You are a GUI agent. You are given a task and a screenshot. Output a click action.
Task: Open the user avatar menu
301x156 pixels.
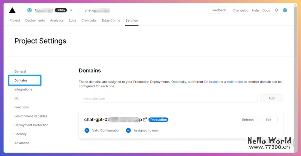tap(285, 10)
